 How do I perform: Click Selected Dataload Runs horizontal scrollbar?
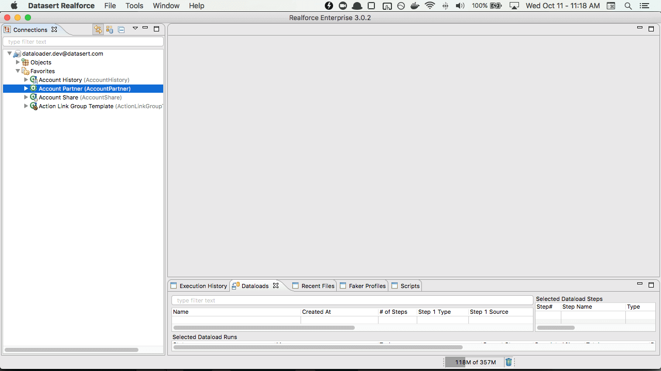pos(318,347)
